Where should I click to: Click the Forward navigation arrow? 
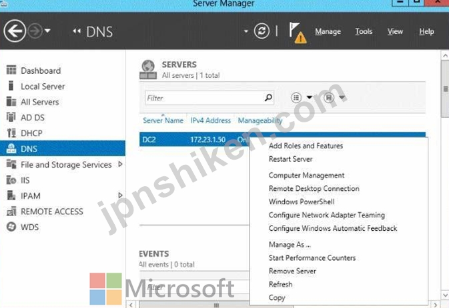pyautogui.click(x=35, y=31)
